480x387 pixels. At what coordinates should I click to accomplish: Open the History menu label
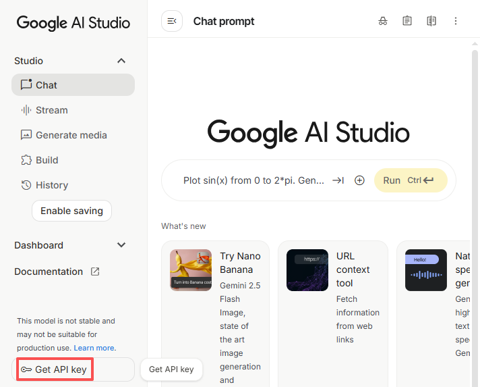point(52,185)
